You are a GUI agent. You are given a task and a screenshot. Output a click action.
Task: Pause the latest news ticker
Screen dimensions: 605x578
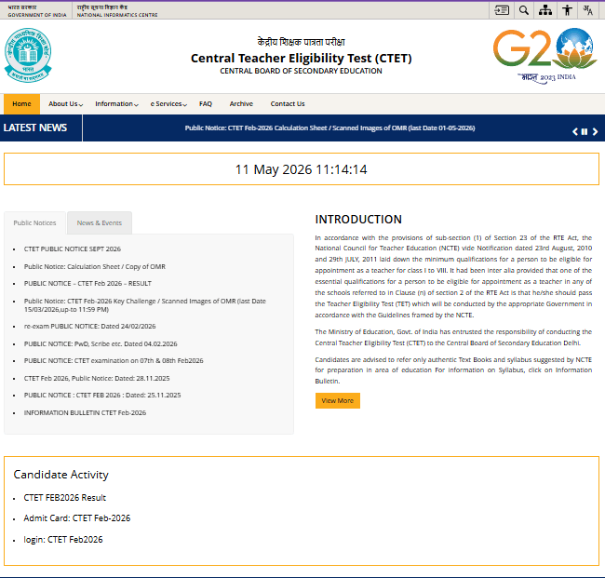pos(585,131)
